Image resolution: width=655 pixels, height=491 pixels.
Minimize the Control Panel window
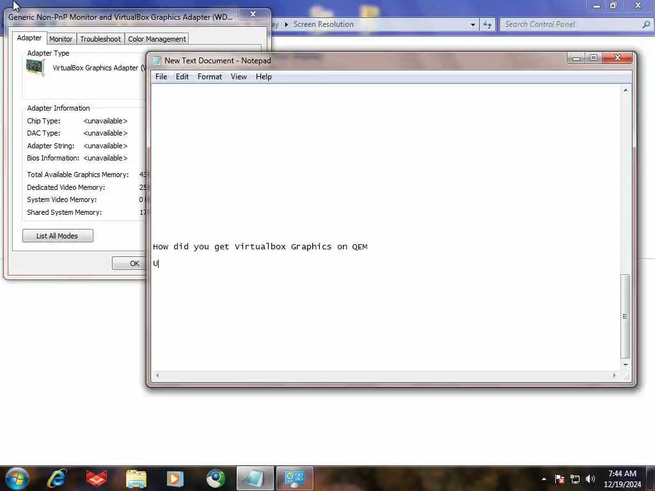(x=596, y=5)
